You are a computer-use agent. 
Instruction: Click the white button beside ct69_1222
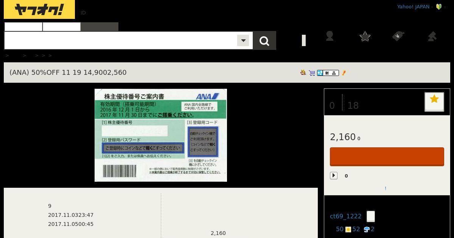pos(371,216)
